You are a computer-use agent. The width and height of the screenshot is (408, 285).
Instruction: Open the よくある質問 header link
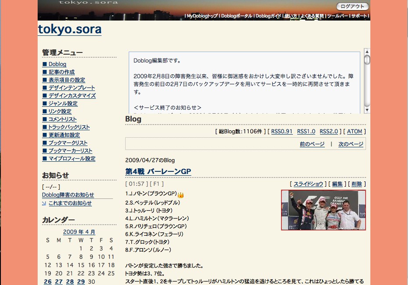(312, 16)
